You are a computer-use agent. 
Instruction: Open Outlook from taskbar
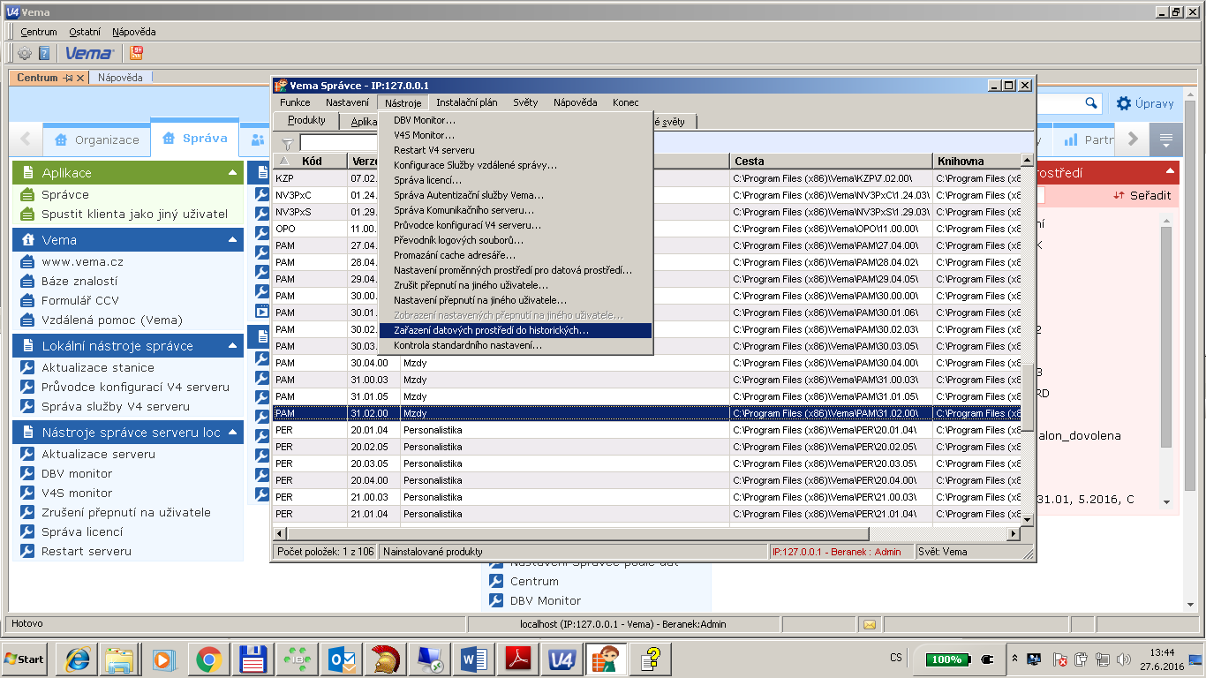click(341, 659)
